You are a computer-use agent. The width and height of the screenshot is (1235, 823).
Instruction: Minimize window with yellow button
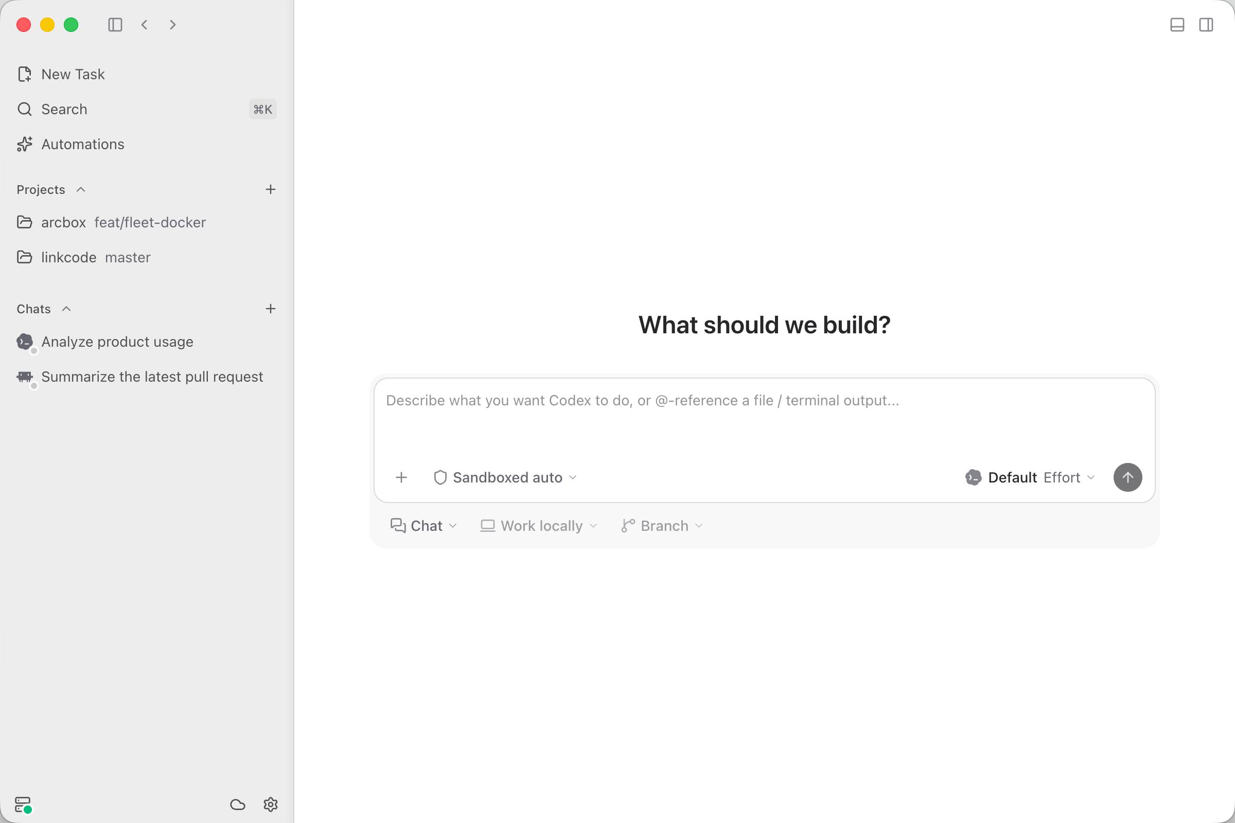click(47, 25)
